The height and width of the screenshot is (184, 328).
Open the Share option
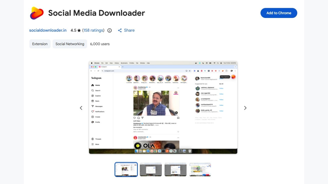[126, 30]
